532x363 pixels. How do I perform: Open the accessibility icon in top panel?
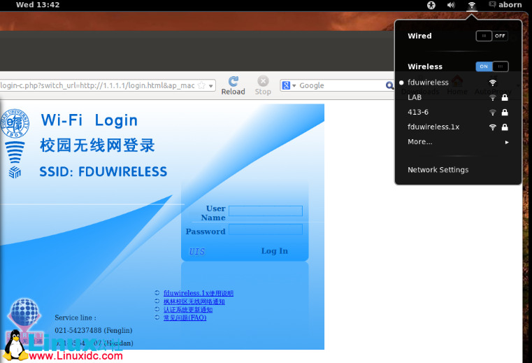tap(431, 5)
